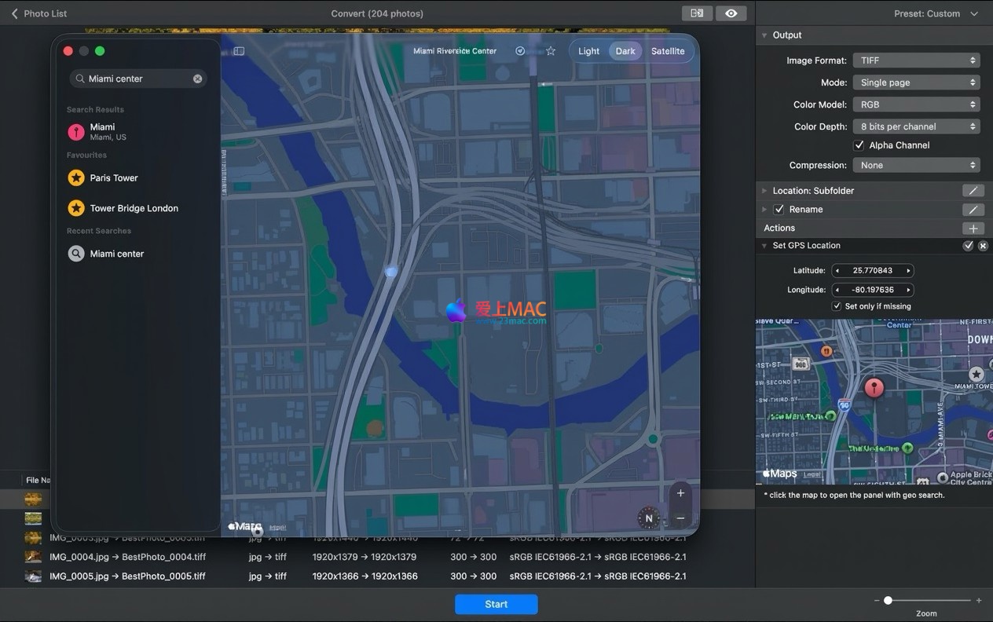The width and height of the screenshot is (993, 622).
Task: Switch map style to Light
Action: pyautogui.click(x=588, y=51)
